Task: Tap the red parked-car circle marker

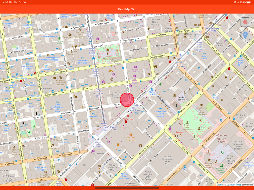Action: 127,100
